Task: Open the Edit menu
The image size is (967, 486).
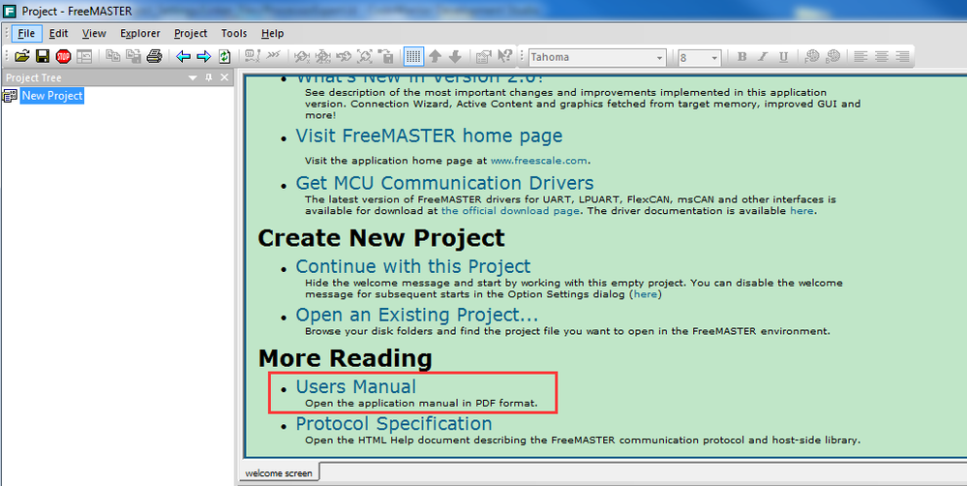Action: pyautogui.click(x=59, y=33)
